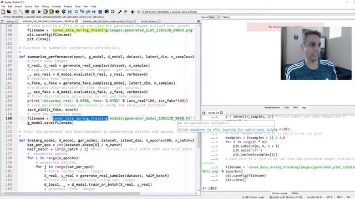Image resolution: width=355 pixels, height=199 pixels.
Task: Open the Run menu
Action: 37,7
